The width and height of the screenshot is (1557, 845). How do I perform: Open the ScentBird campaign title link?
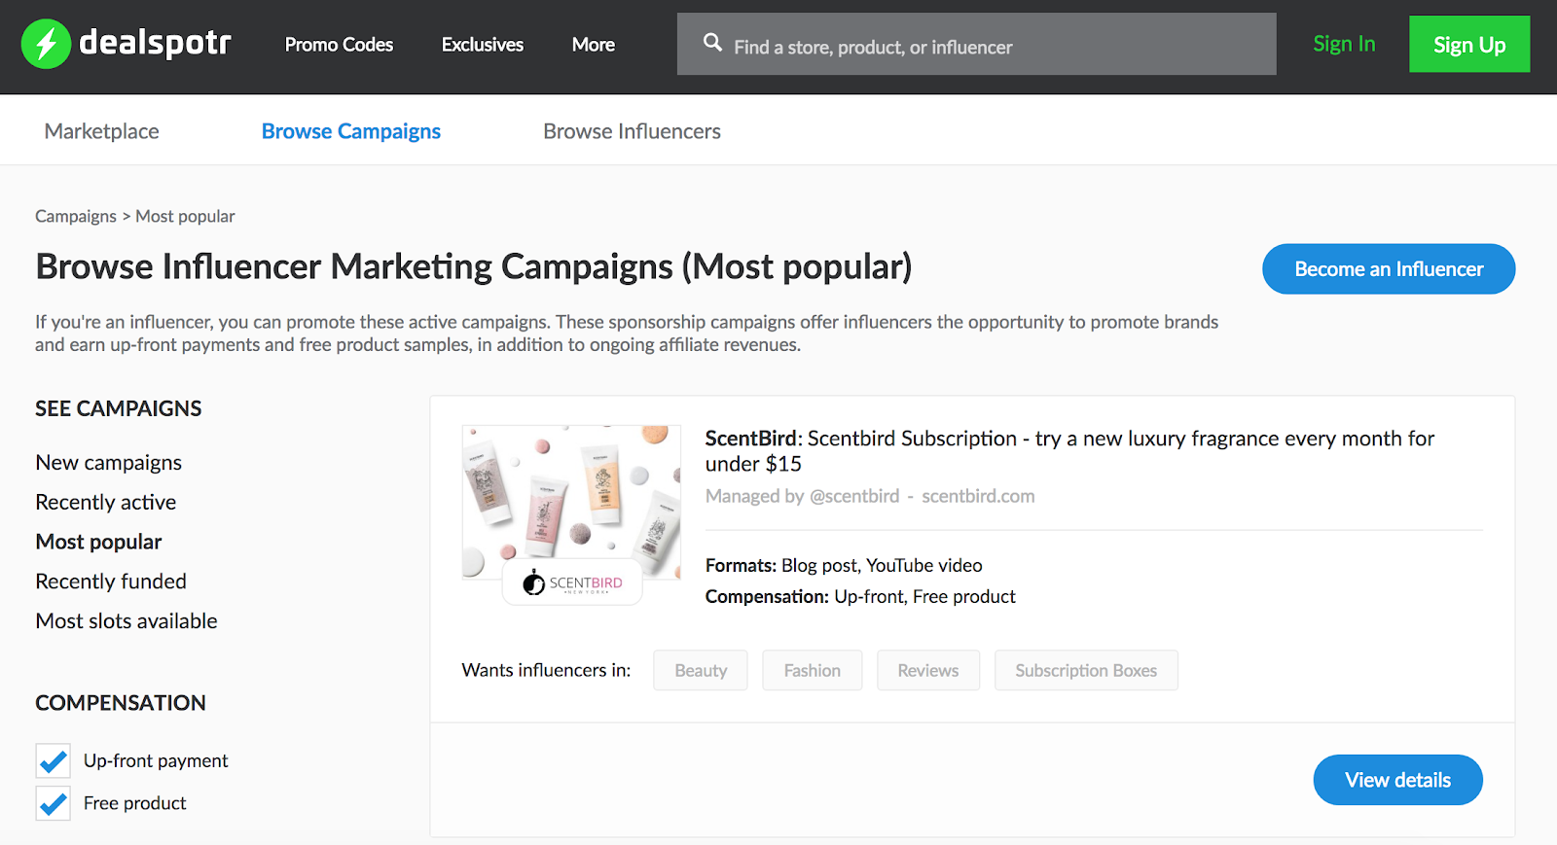(x=1069, y=451)
